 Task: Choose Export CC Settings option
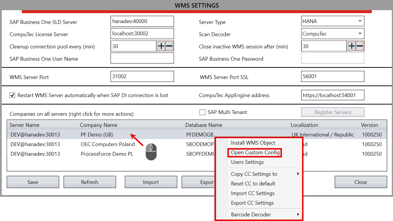pyautogui.click(x=252, y=203)
